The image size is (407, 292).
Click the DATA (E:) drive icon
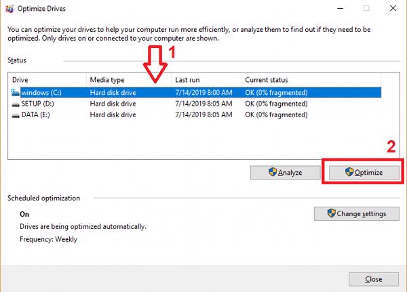tap(16, 115)
